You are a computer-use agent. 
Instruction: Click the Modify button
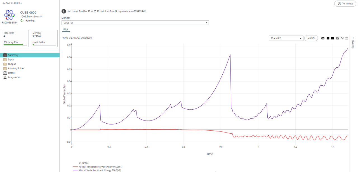(311, 38)
